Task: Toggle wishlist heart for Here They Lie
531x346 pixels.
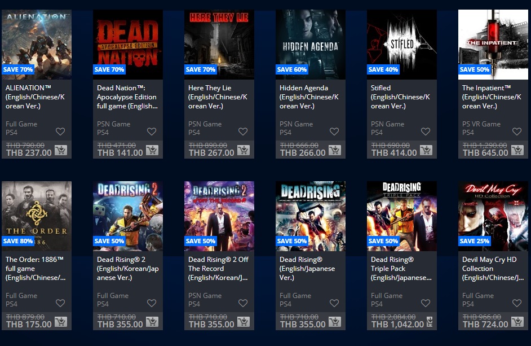Action: click(x=243, y=132)
